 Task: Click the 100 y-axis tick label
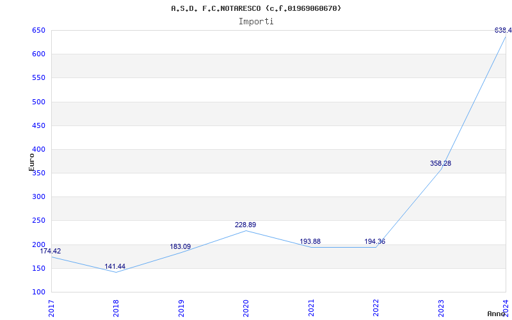(38, 292)
